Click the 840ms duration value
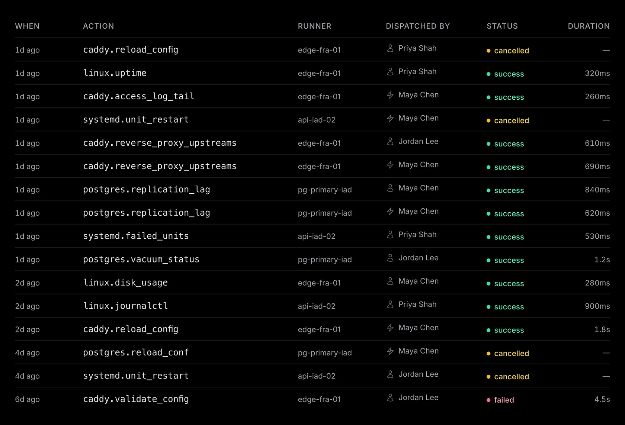 click(x=597, y=190)
